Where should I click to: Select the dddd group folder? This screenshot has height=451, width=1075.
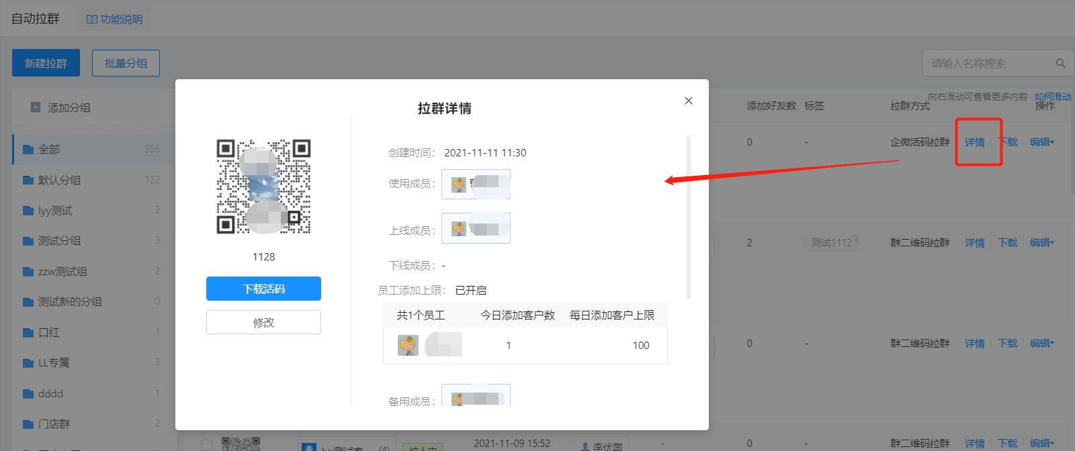93,393
